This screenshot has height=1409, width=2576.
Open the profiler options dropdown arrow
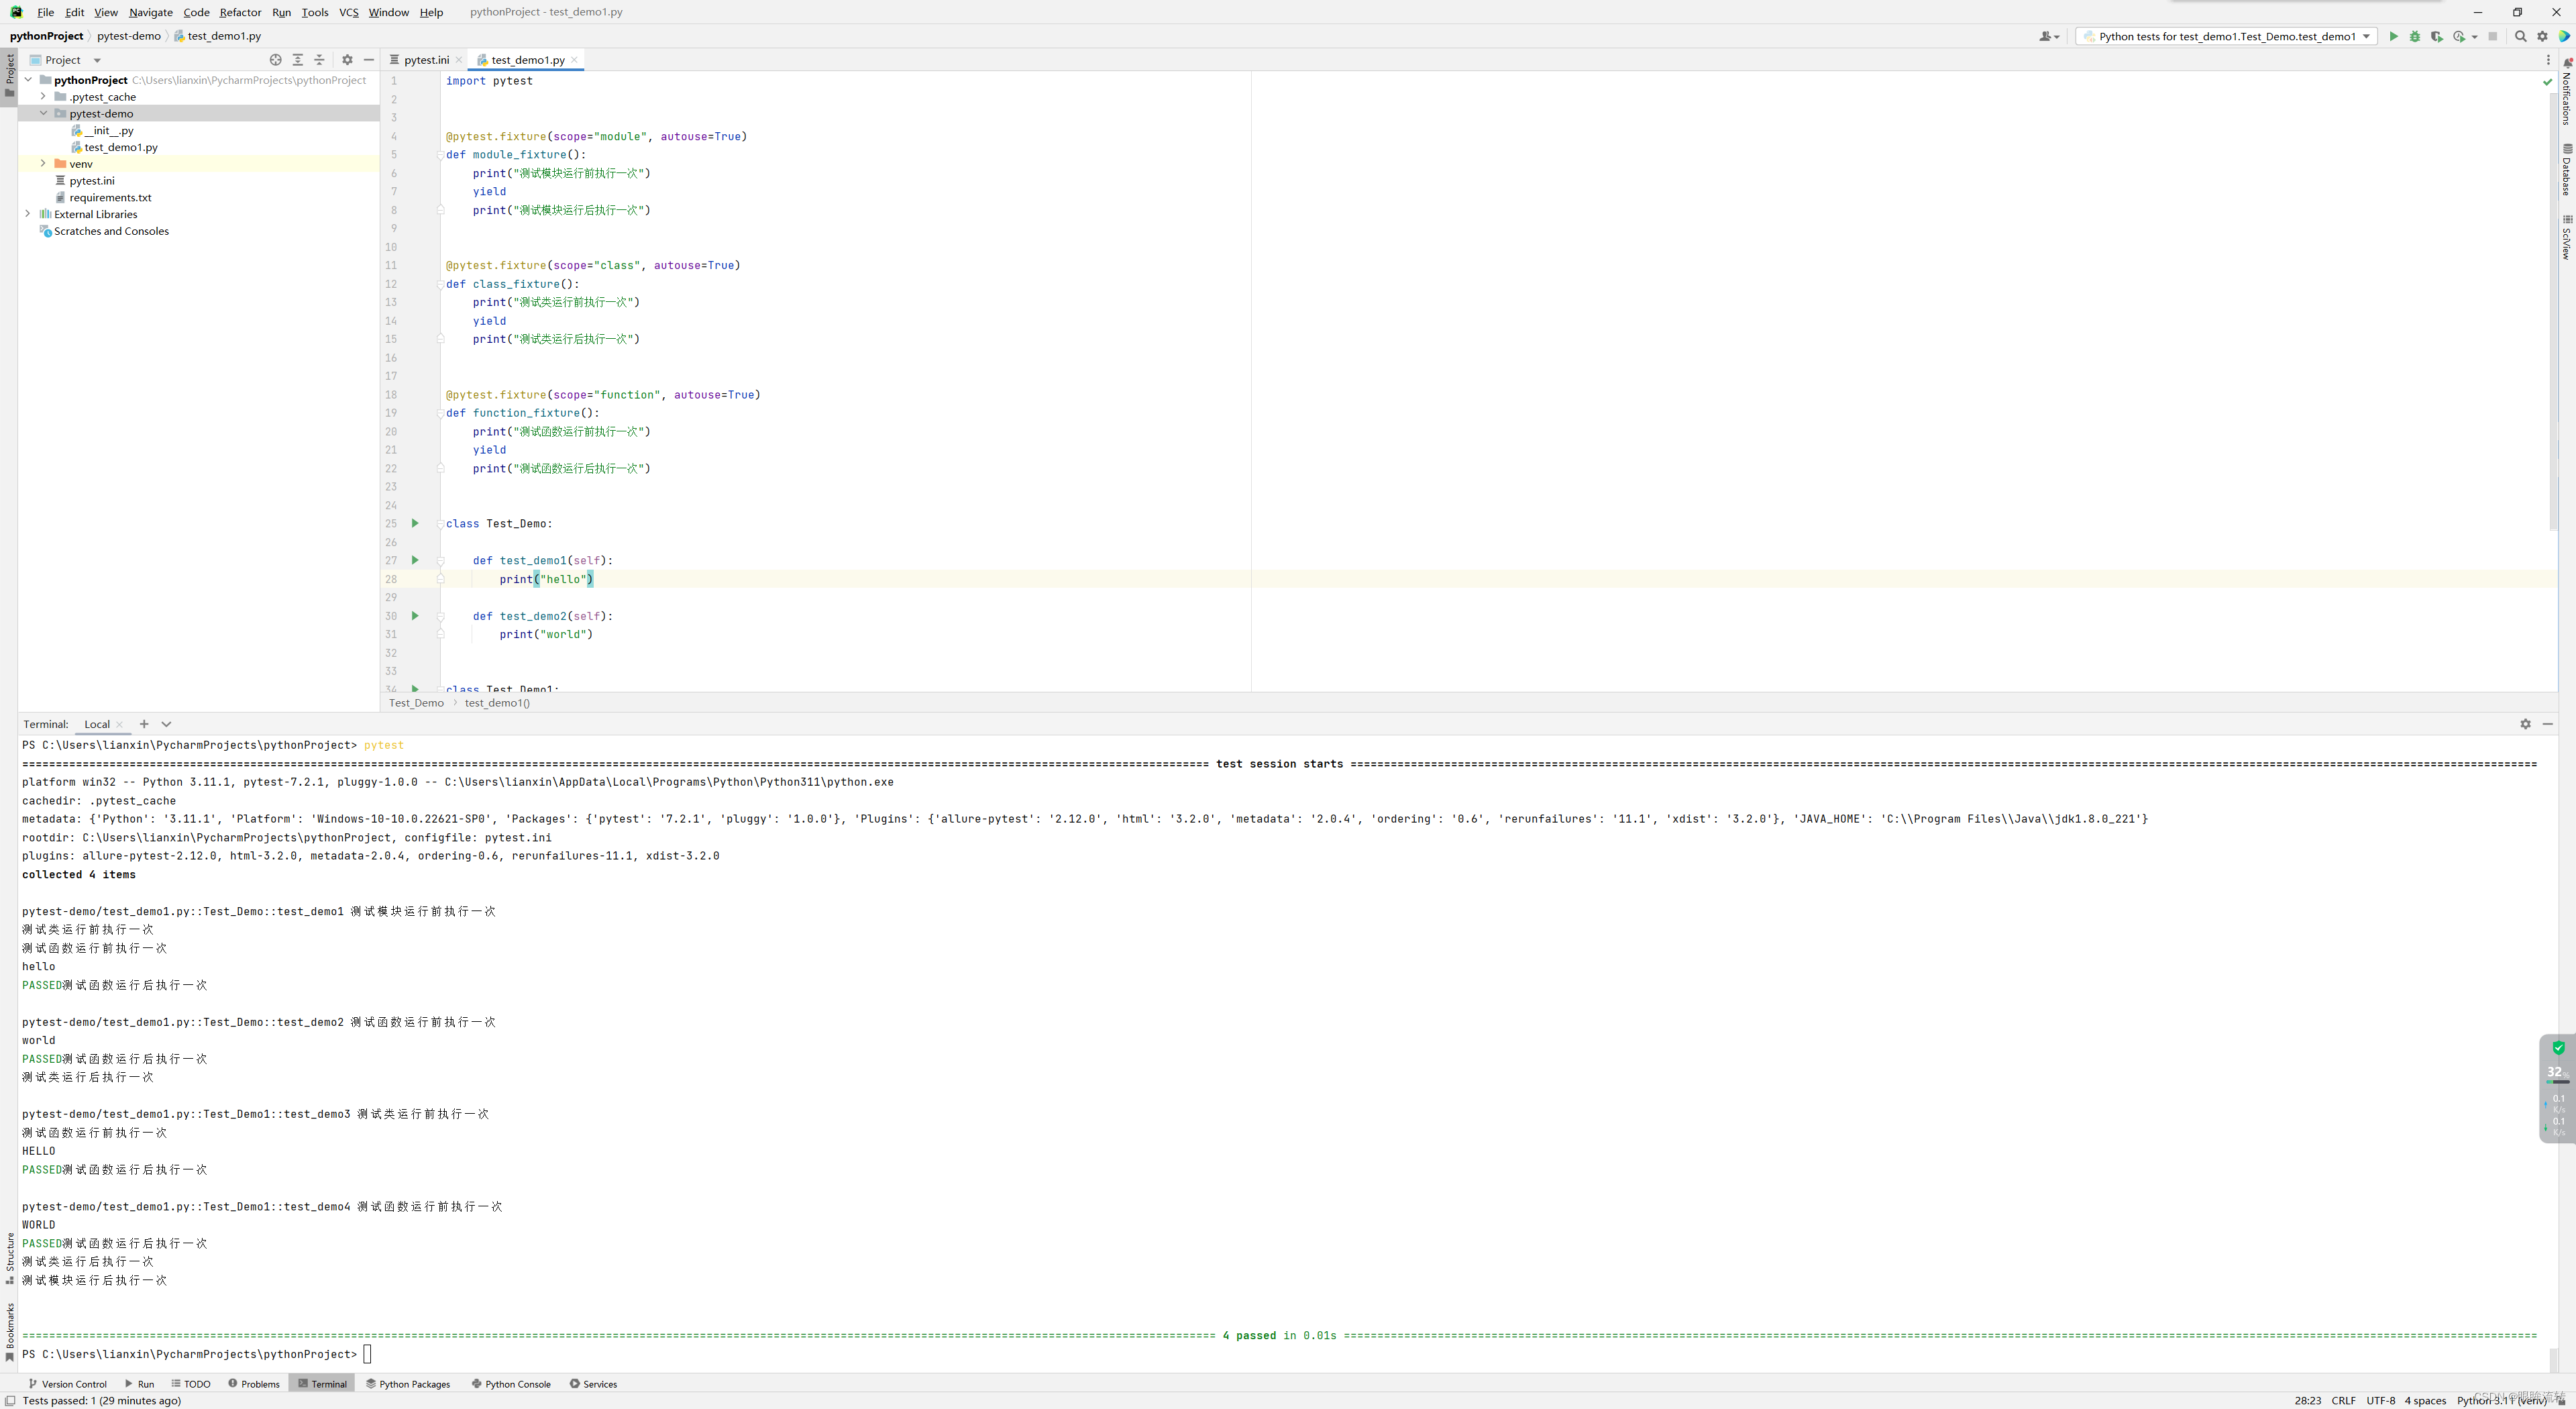[2475, 37]
